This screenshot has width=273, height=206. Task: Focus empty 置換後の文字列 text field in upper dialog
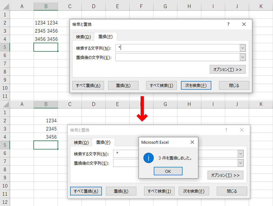click(177, 57)
